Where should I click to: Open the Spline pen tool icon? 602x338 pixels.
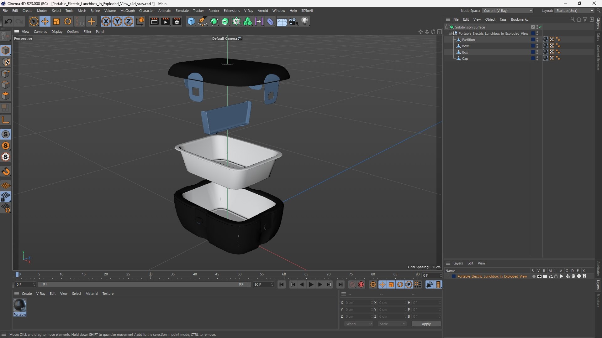pos(203,21)
